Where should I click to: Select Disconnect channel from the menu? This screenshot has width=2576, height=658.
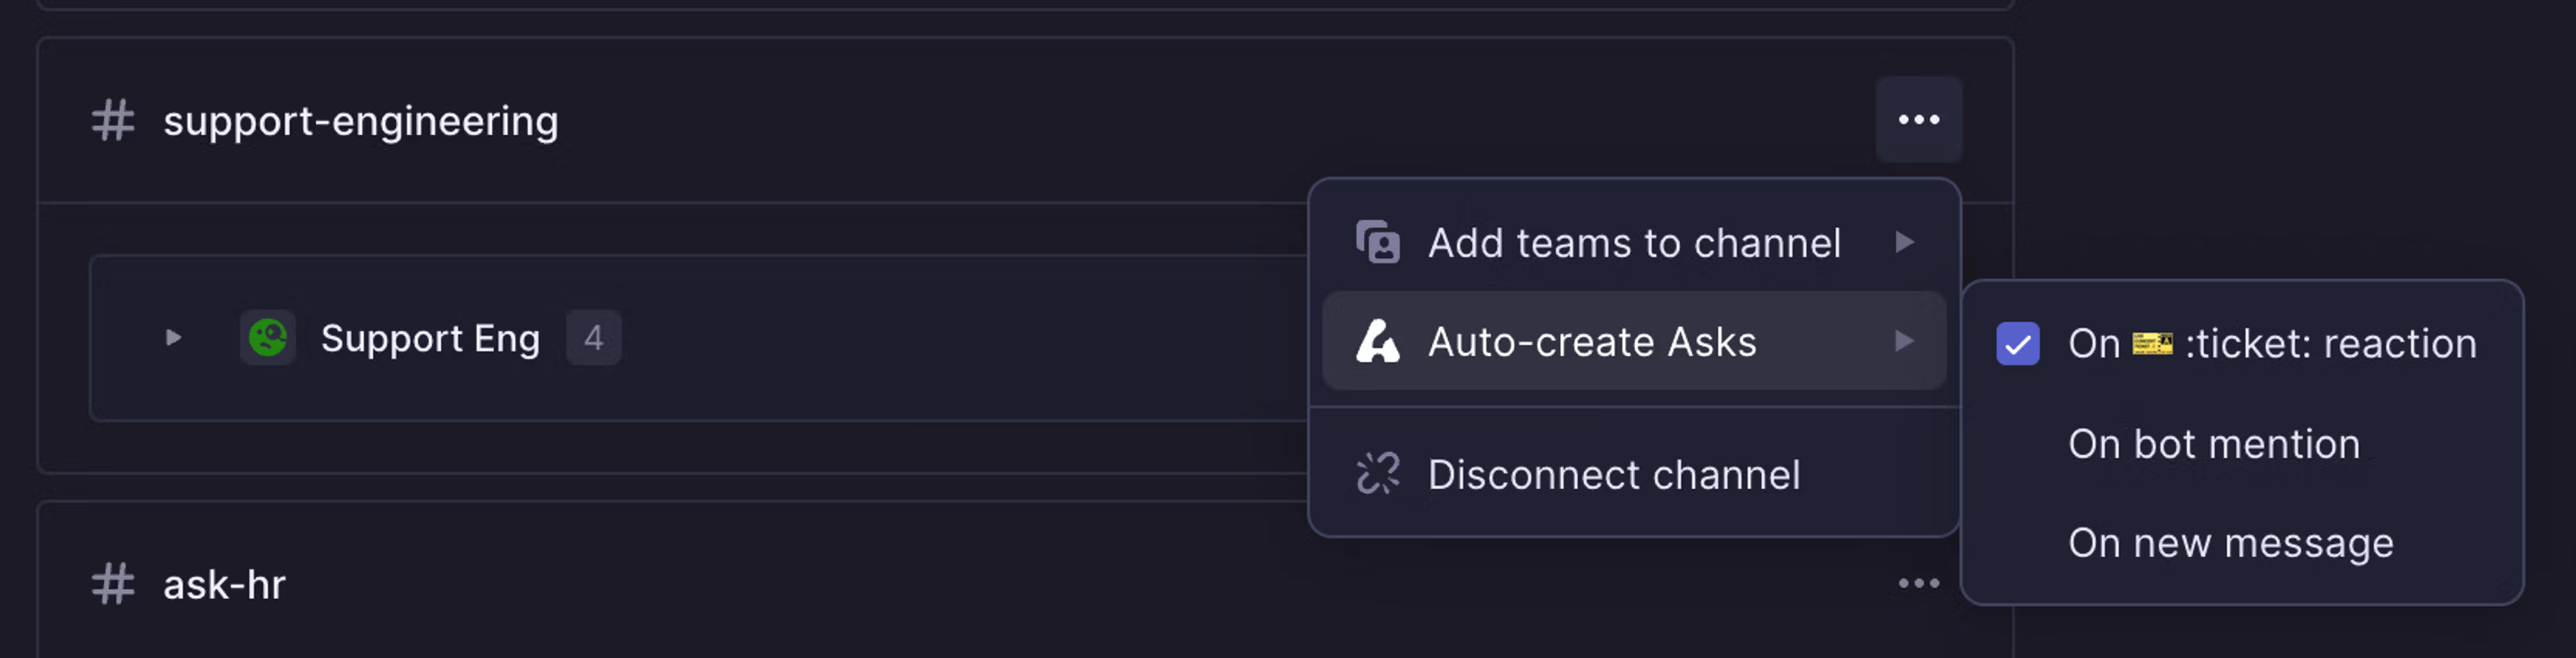pyautogui.click(x=1614, y=474)
